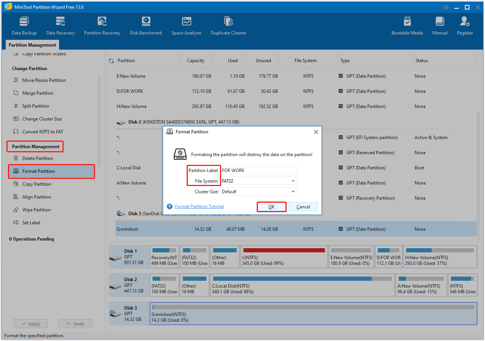Confirm formatting by clicking OK
Viewport: 485px width, 341px height.
coord(271,206)
